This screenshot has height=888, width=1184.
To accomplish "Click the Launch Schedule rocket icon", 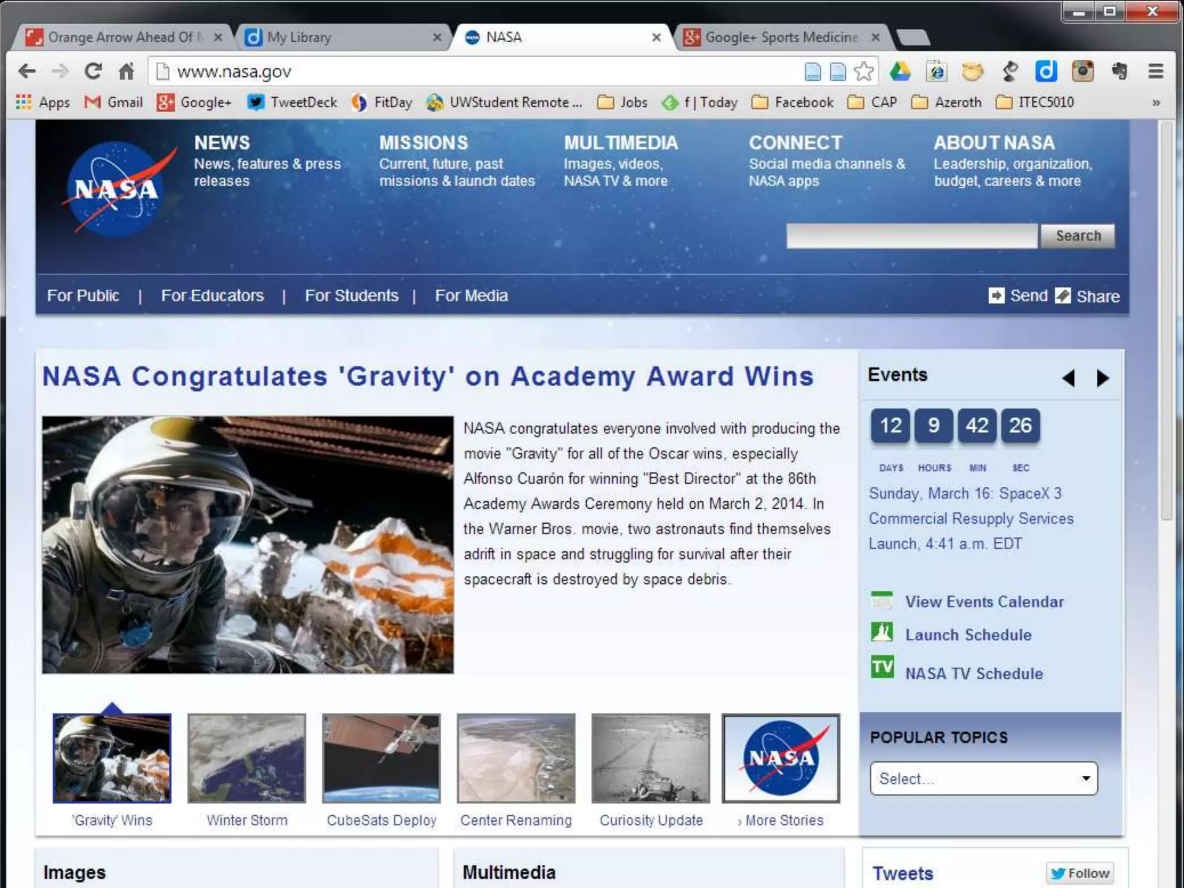I will (x=882, y=632).
